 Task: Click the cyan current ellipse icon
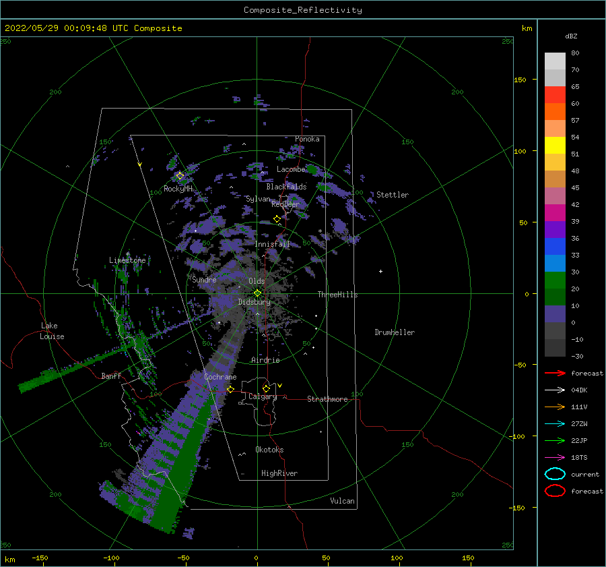point(555,474)
